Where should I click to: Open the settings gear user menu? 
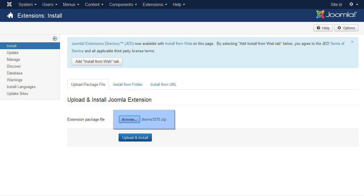click(354, 4)
